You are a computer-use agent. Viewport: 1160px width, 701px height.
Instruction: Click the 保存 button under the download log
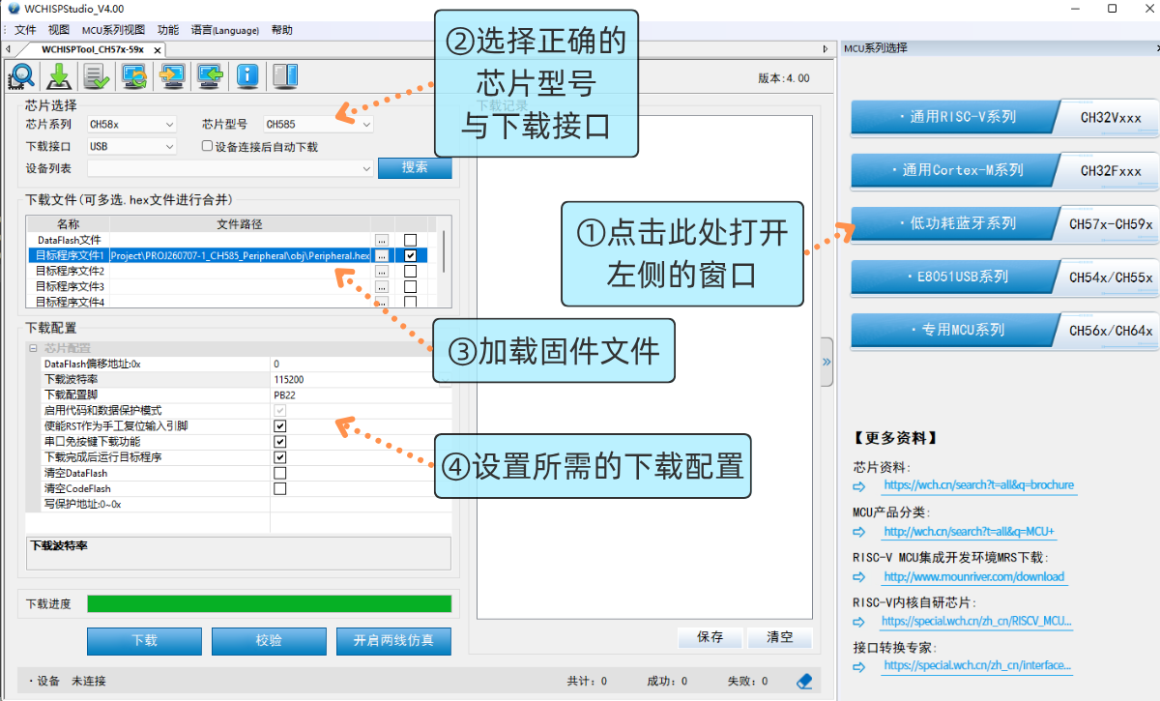[x=710, y=637]
